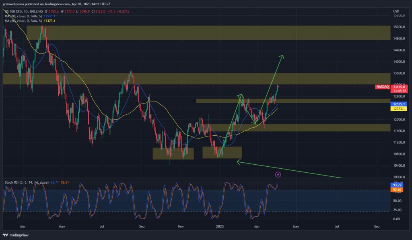This screenshot has width=412, height=240.
Task: Click the H13170.0 high value in legend
Action: tap(67, 12)
